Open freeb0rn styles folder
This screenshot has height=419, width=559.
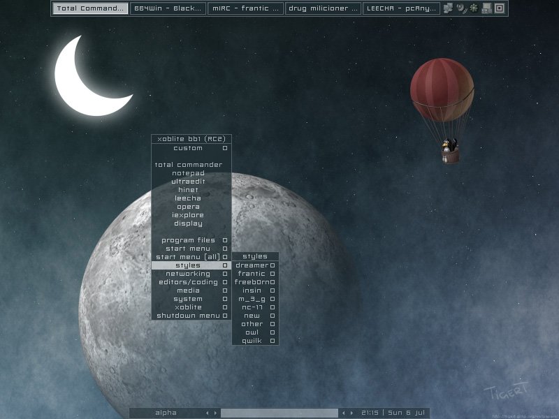click(x=255, y=282)
